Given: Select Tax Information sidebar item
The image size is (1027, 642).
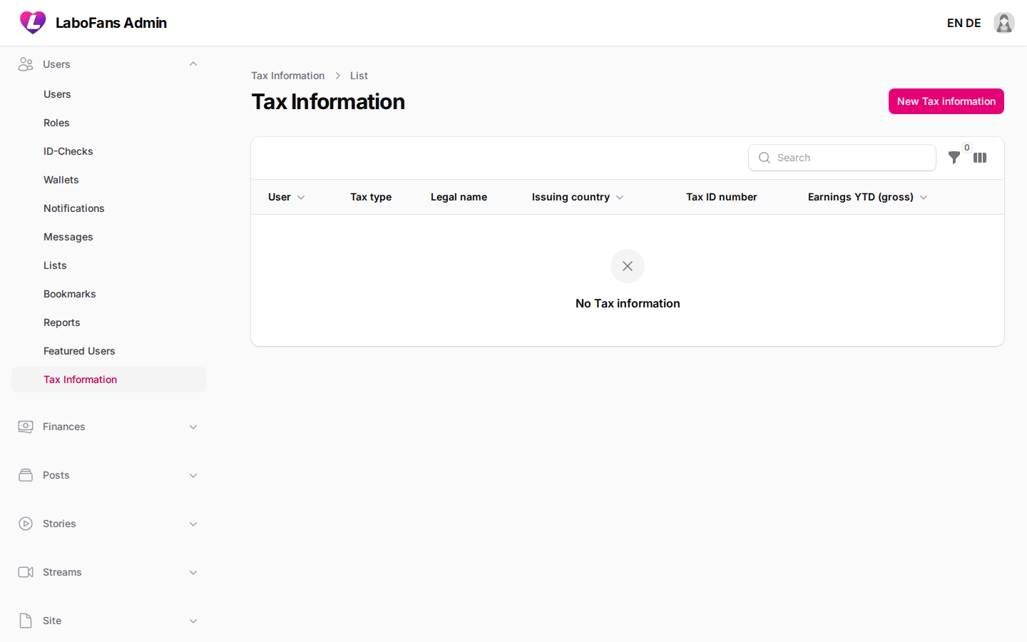Looking at the screenshot, I should [108, 379].
